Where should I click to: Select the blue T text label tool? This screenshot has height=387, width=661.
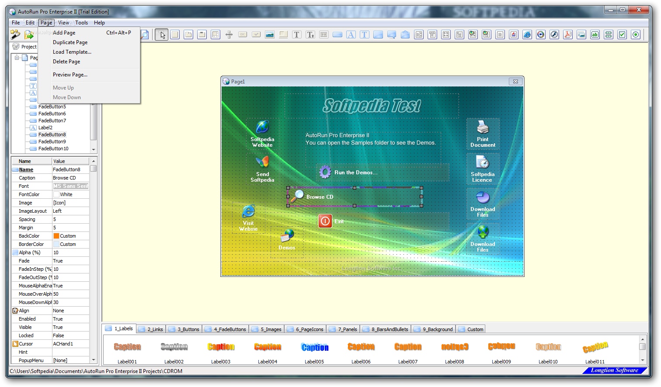pyautogui.click(x=365, y=35)
